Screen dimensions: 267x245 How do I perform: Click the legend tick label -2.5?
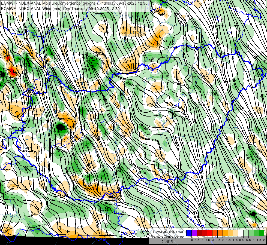pos(217,240)
